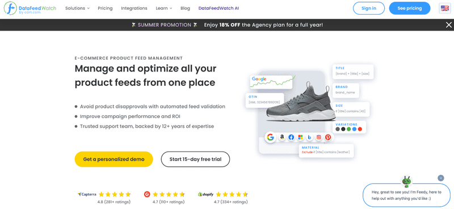Viewport: 454px width, 209px height.
Task: Expand the Learn dropdown menu
Action: [164, 8]
